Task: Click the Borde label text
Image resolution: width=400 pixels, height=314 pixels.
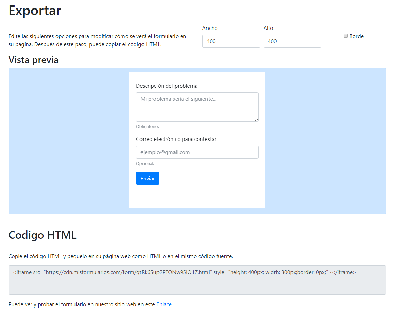Action: tap(356, 36)
